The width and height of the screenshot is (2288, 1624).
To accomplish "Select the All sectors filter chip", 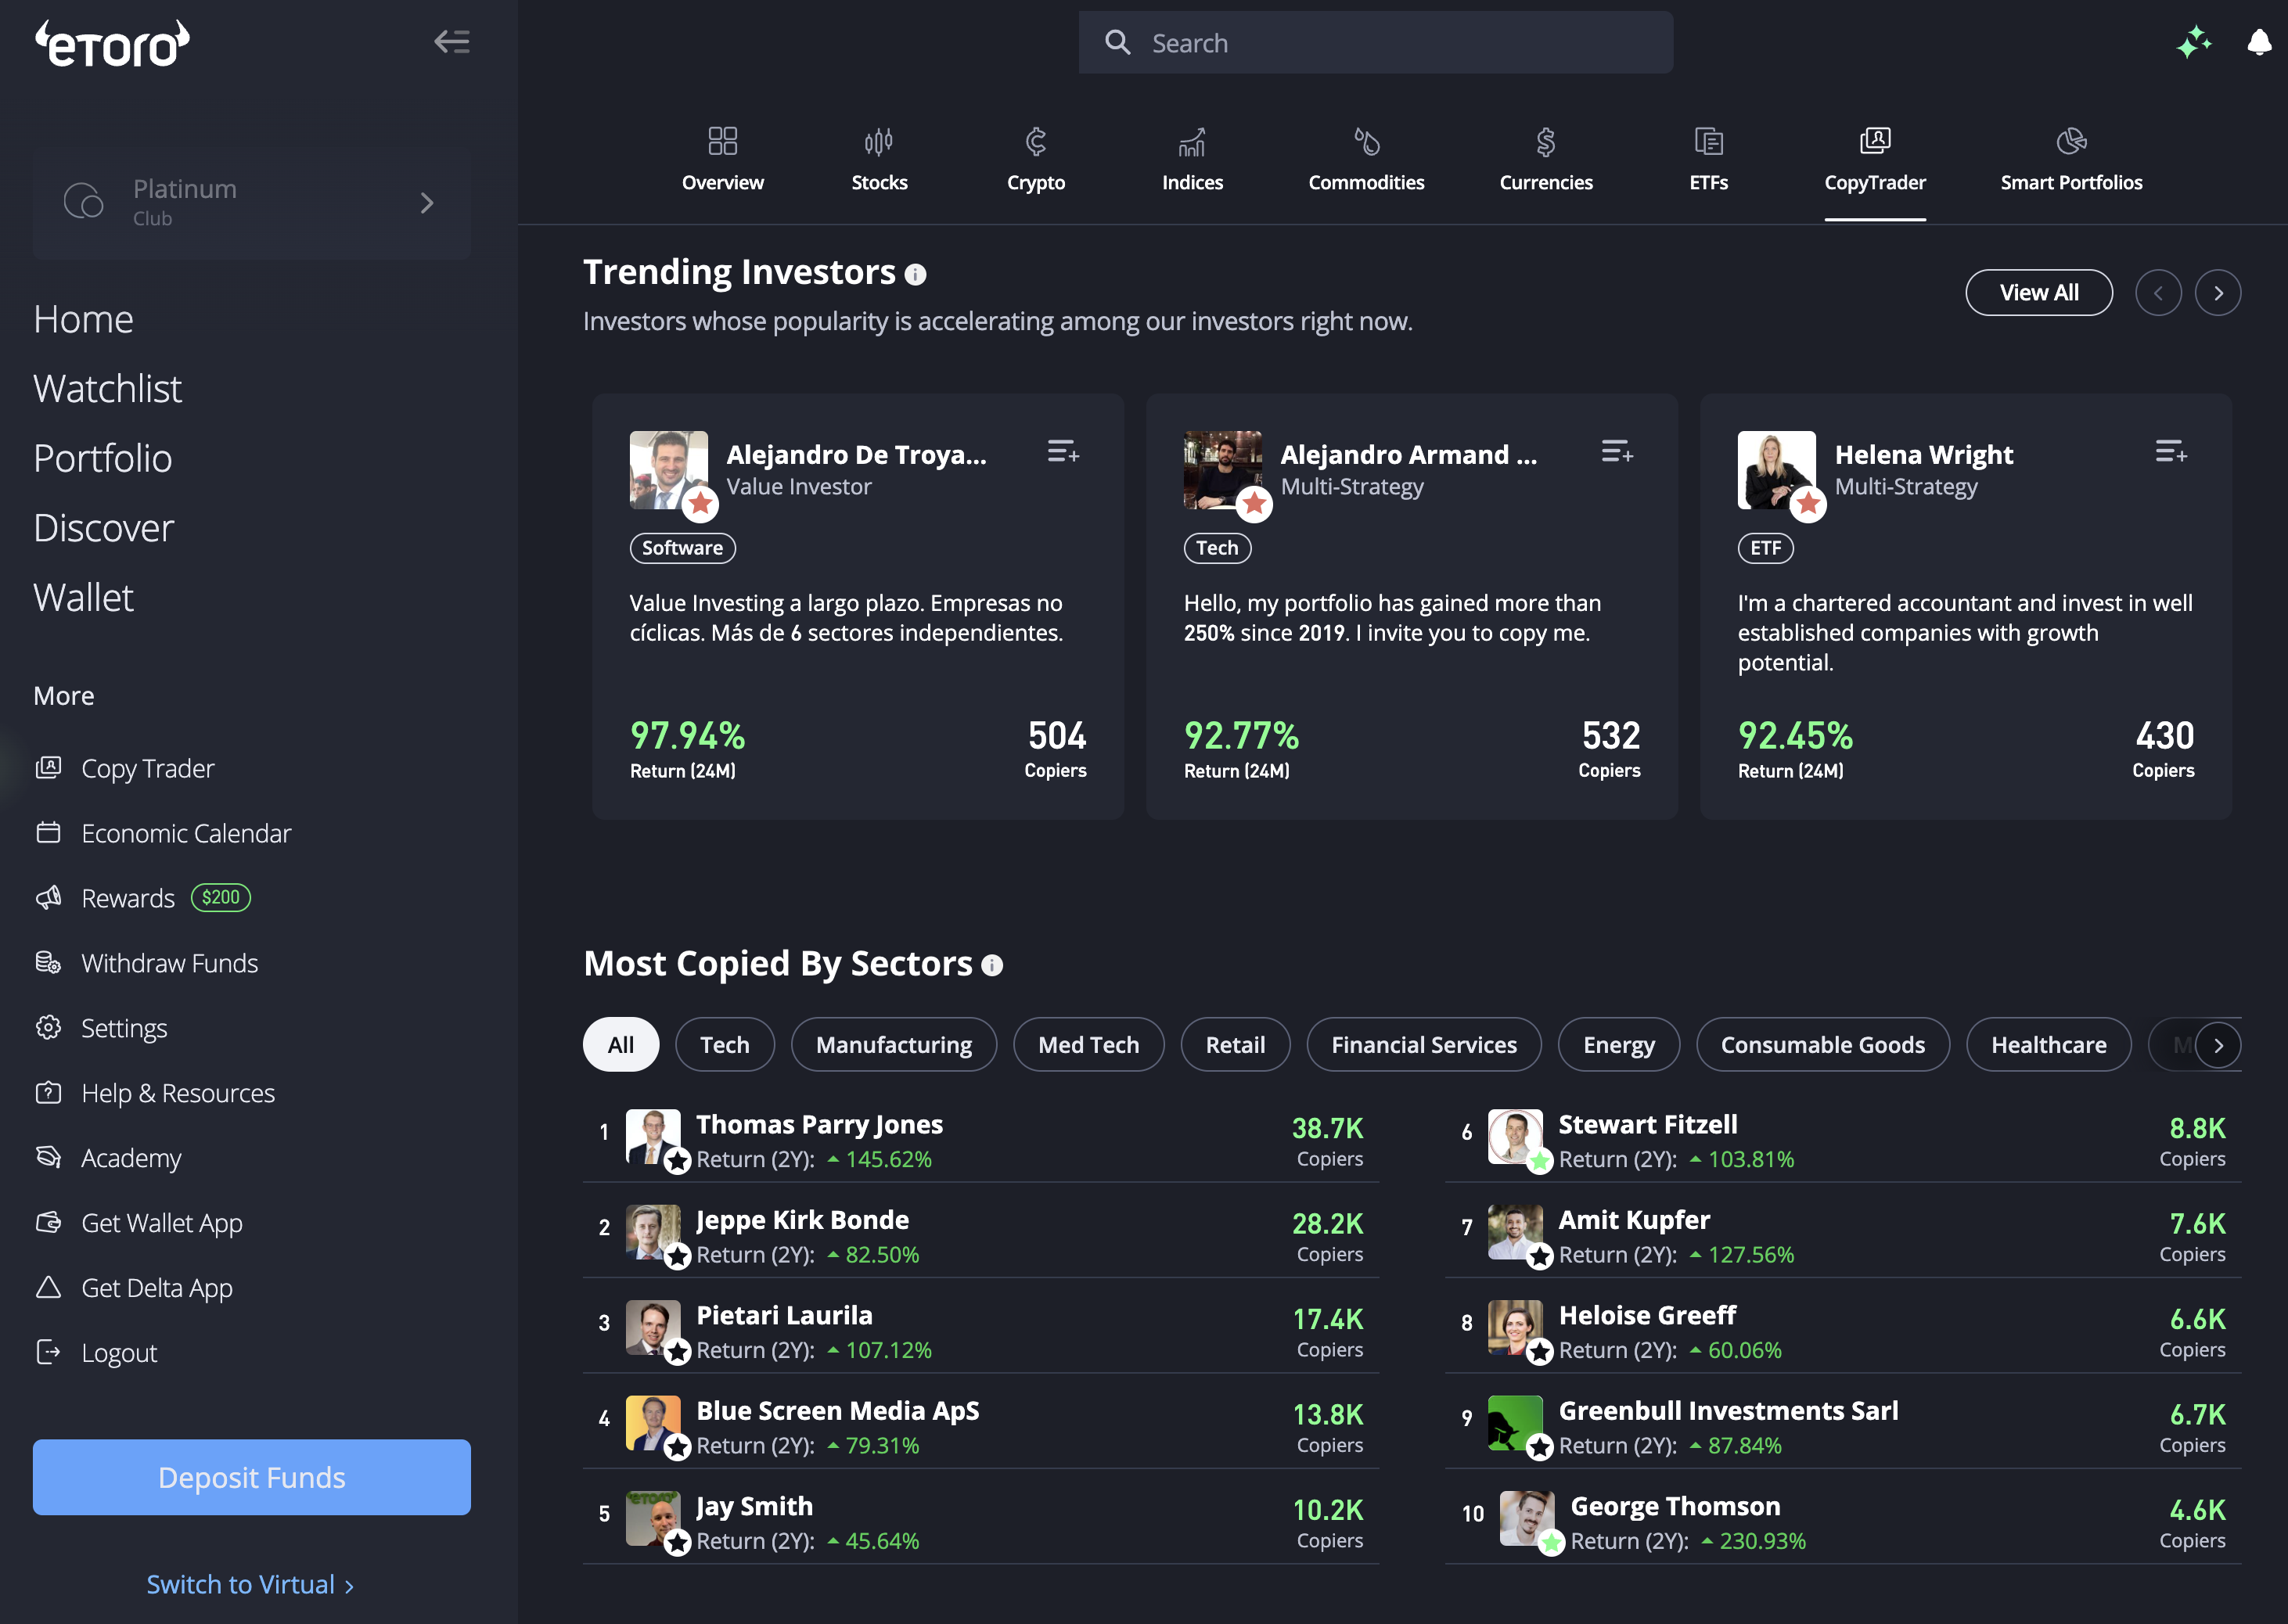I will (x=620, y=1045).
